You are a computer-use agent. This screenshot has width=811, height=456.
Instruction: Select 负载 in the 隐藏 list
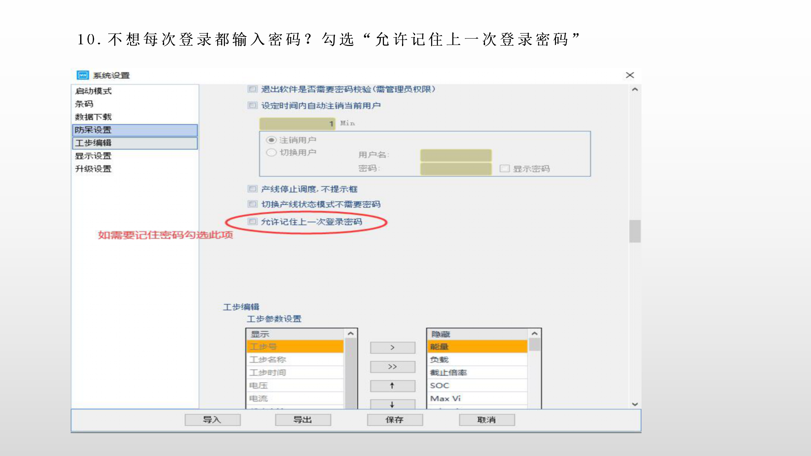coord(477,359)
